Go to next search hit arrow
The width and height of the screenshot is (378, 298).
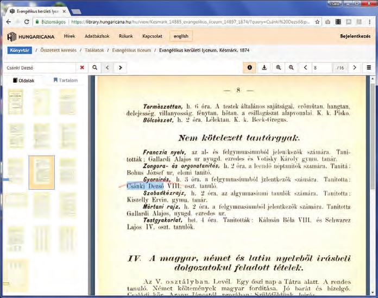(120, 67)
